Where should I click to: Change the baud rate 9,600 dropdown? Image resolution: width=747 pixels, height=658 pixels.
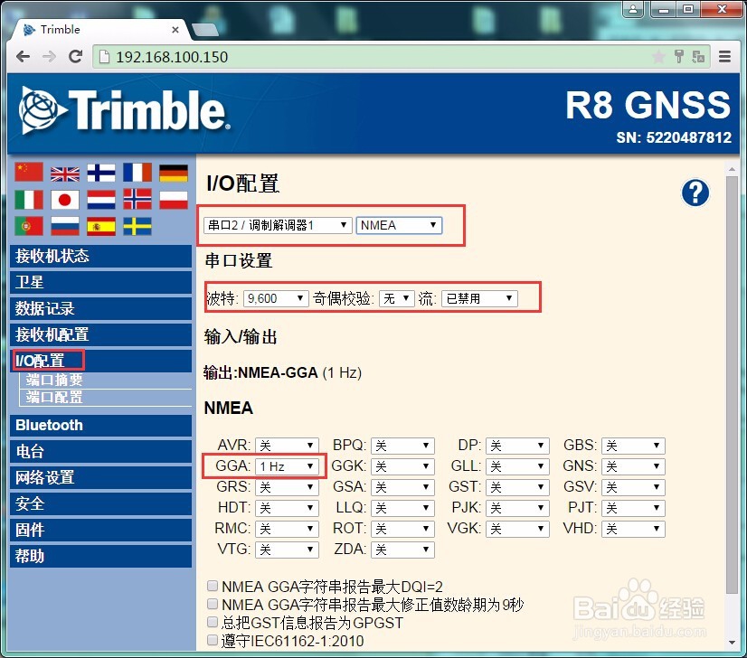coord(276,298)
